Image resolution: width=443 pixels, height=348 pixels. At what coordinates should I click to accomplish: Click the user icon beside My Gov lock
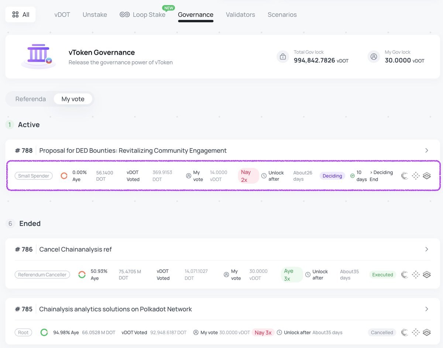coord(374,57)
